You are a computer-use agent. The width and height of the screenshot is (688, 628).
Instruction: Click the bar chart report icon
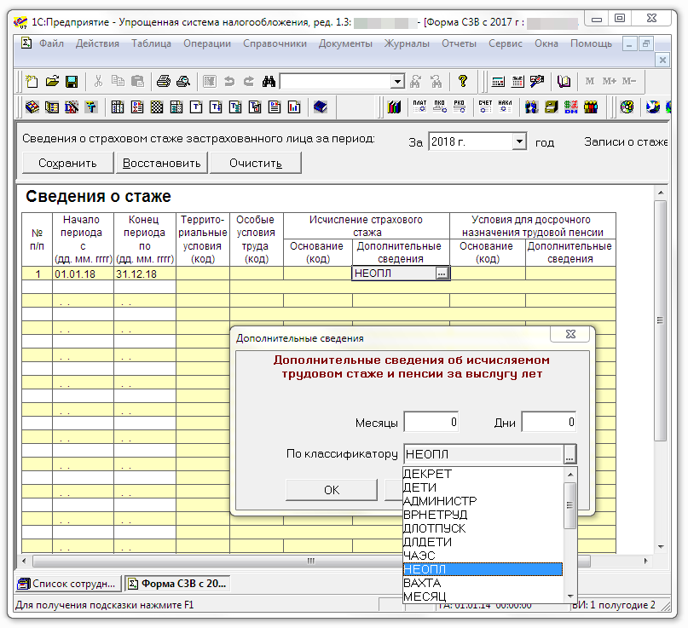(294, 107)
